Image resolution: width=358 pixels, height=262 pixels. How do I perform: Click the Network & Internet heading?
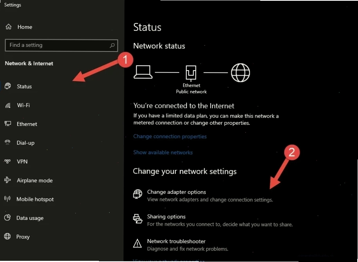coord(29,64)
